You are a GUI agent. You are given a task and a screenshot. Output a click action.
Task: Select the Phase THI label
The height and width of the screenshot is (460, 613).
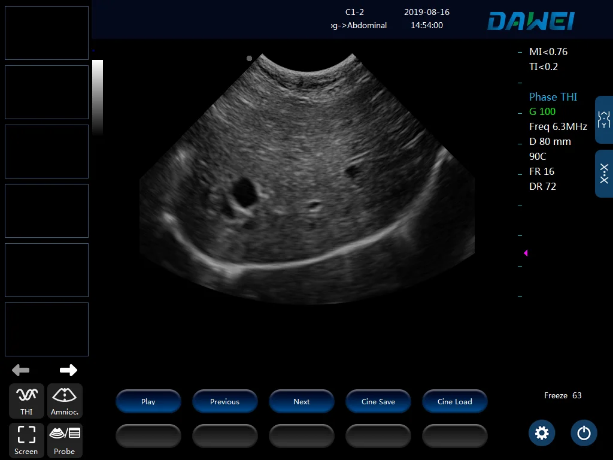point(553,96)
